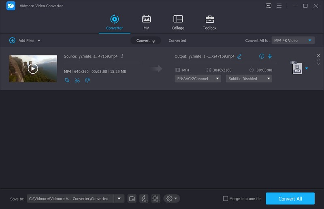Click the source filename y2mate.is...47159.mp4
The width and height of the screenshot is (324, 209).
[98, 56]
